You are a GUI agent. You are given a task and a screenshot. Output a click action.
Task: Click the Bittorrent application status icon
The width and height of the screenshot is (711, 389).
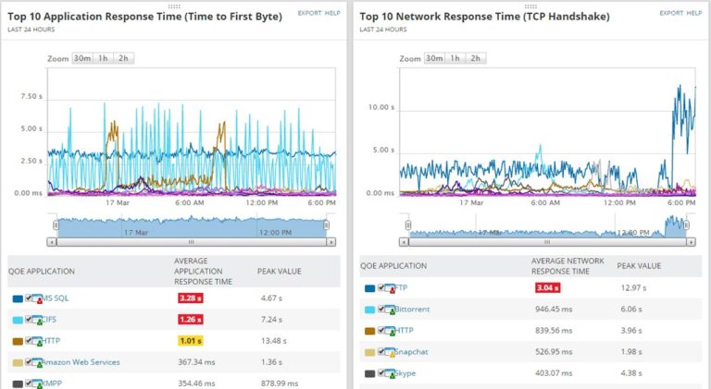(x=390, y=310)
